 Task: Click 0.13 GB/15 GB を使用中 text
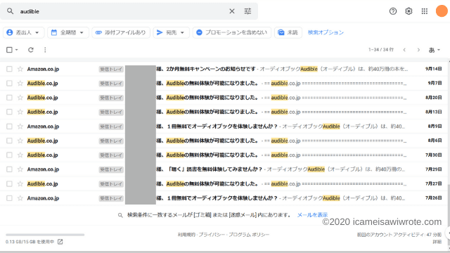(30, 242)
